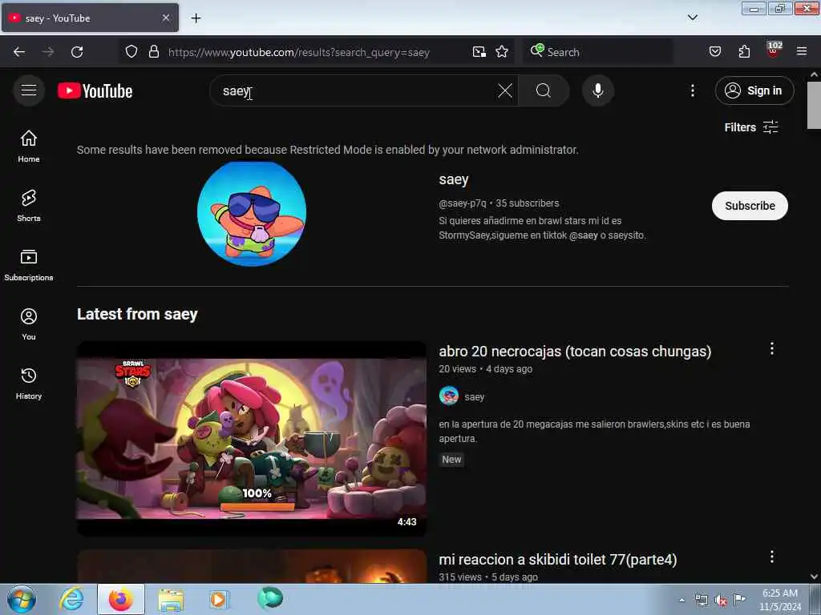Select the saey - YouTube tab
The image size is (821, 615).
click(90, 18)
